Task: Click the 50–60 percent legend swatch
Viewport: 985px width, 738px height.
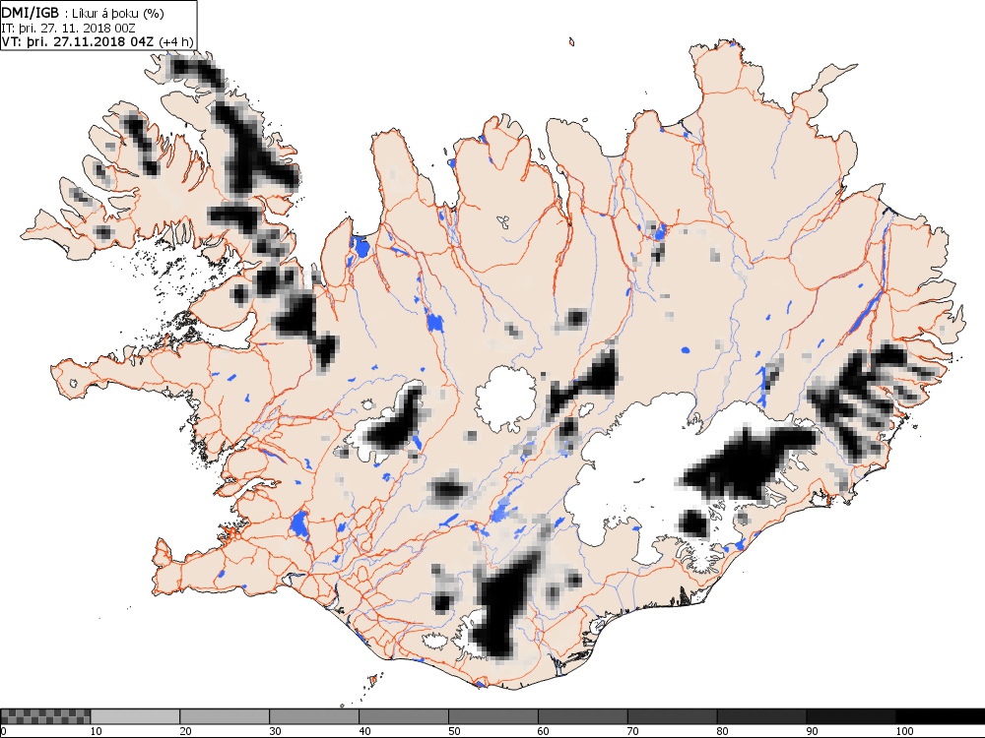Action: [x=493, y=716]
